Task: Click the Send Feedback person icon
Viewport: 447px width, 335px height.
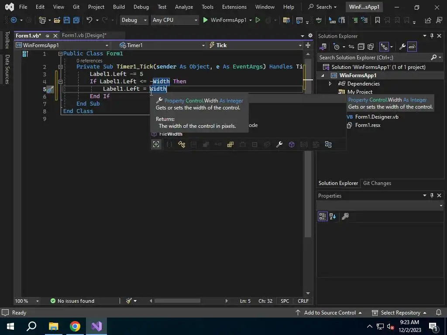Action: point(439,20)
